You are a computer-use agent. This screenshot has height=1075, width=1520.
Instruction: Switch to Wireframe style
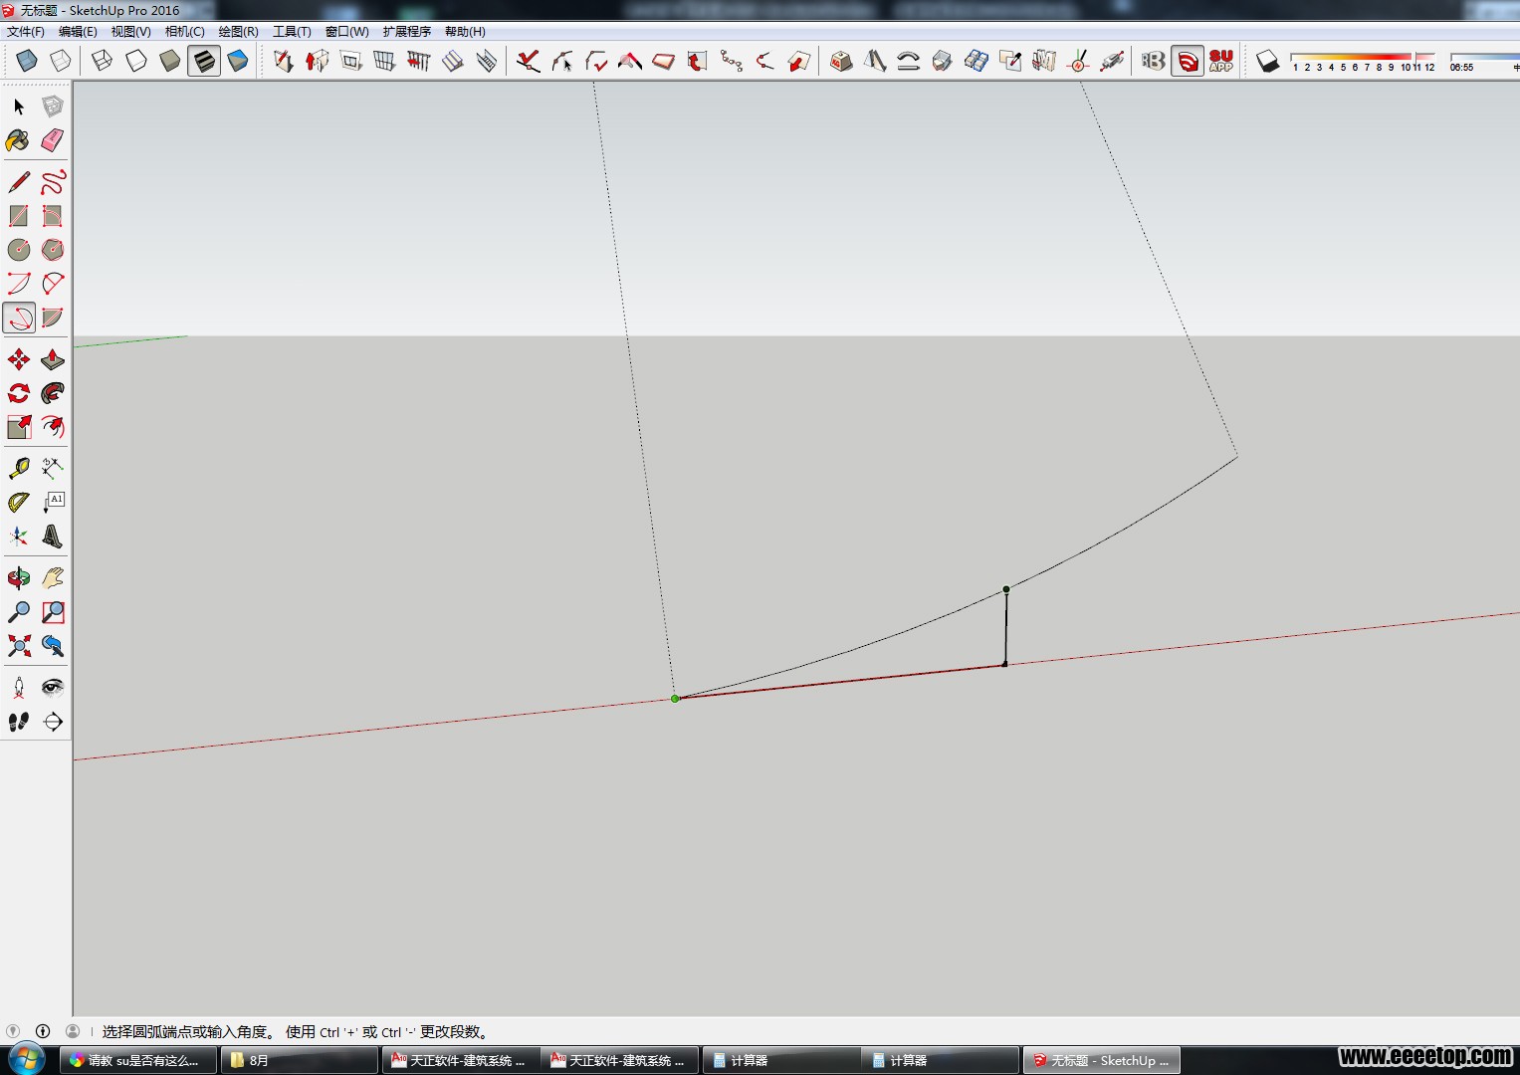point(102,61)
